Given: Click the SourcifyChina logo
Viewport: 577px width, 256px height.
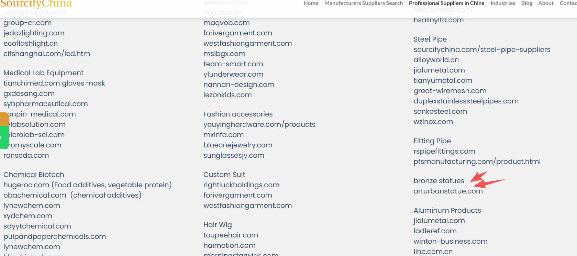Looking at the screenshot, I should coord(36,4).
